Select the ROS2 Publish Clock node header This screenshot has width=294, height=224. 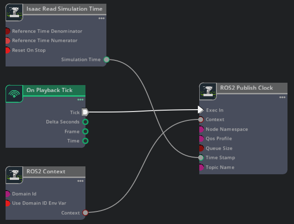(x=252, y=88)
